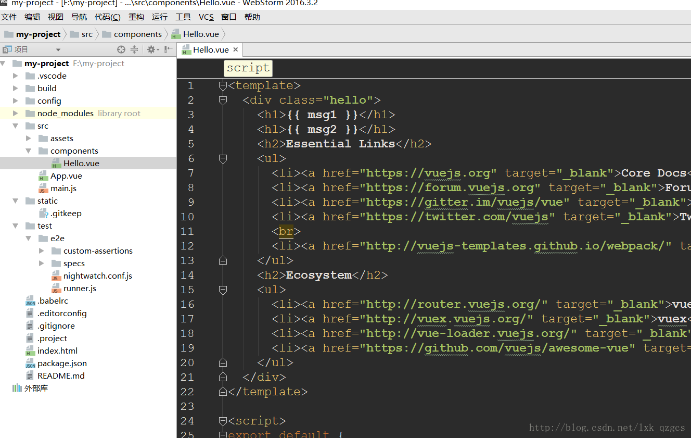The image size is (691, 438).
Task: Open the 帮助 menu
Action: pyautogui.click(x=252, y=17)
